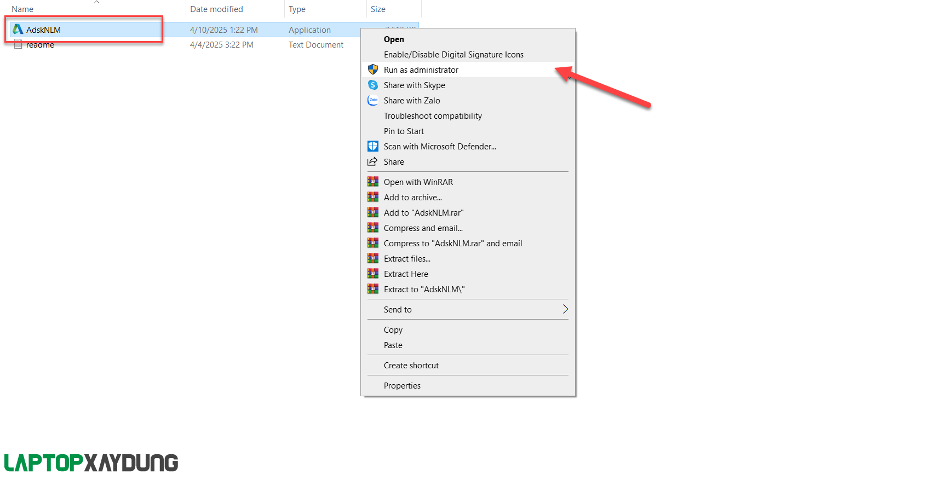Select Compress and email...
The image size is (942, 492).
(468, 228)
